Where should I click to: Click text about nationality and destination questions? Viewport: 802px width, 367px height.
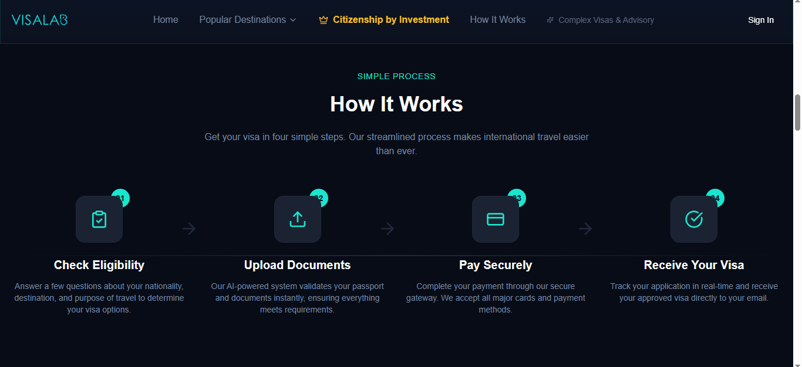coord(99,298)
